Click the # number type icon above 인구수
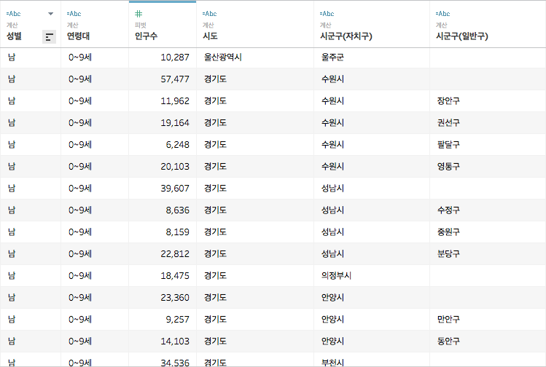Image resolution: width=546 pixels, height=367 pixels. pos(139,14)
